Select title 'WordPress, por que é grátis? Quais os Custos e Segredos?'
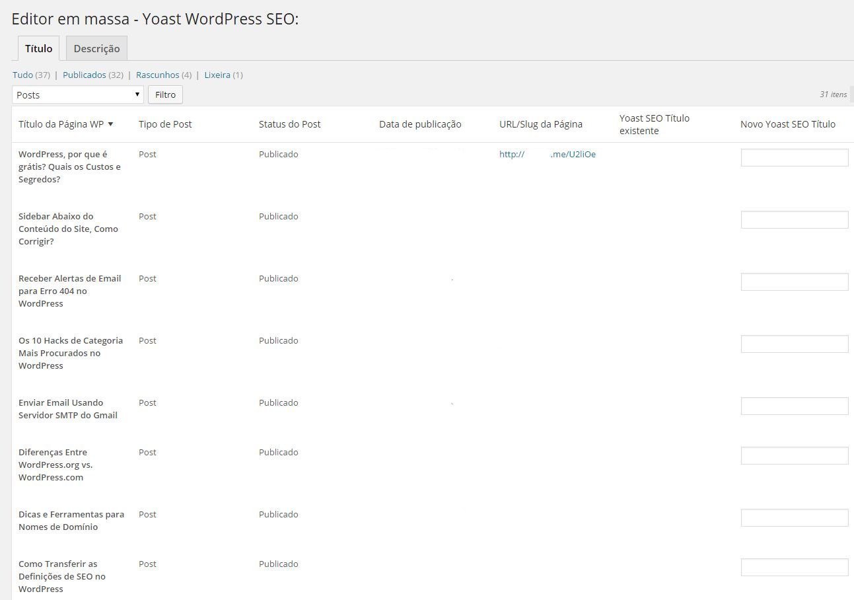This screenshot has width=854, height=600. click(x=69, y=167)
